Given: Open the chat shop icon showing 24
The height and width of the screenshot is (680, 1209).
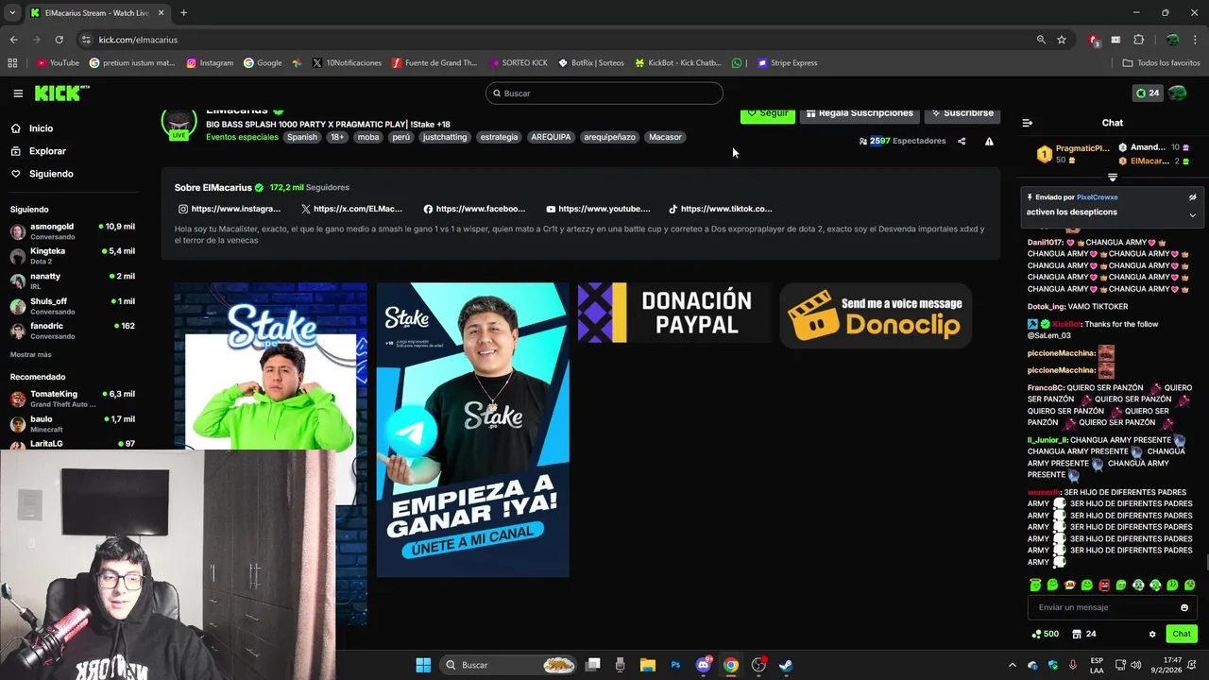Looking at the screenshot, I should pos(1084,634).
